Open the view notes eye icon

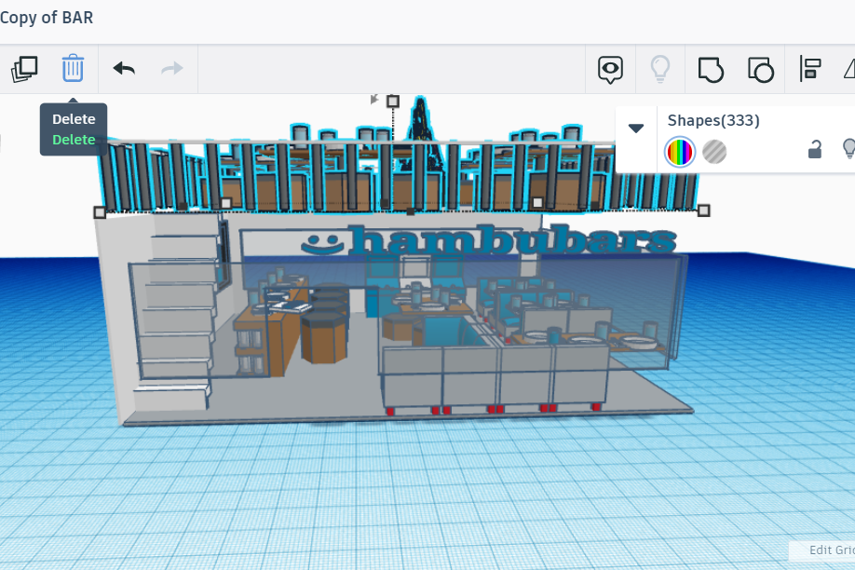click(x=610, y=70)
